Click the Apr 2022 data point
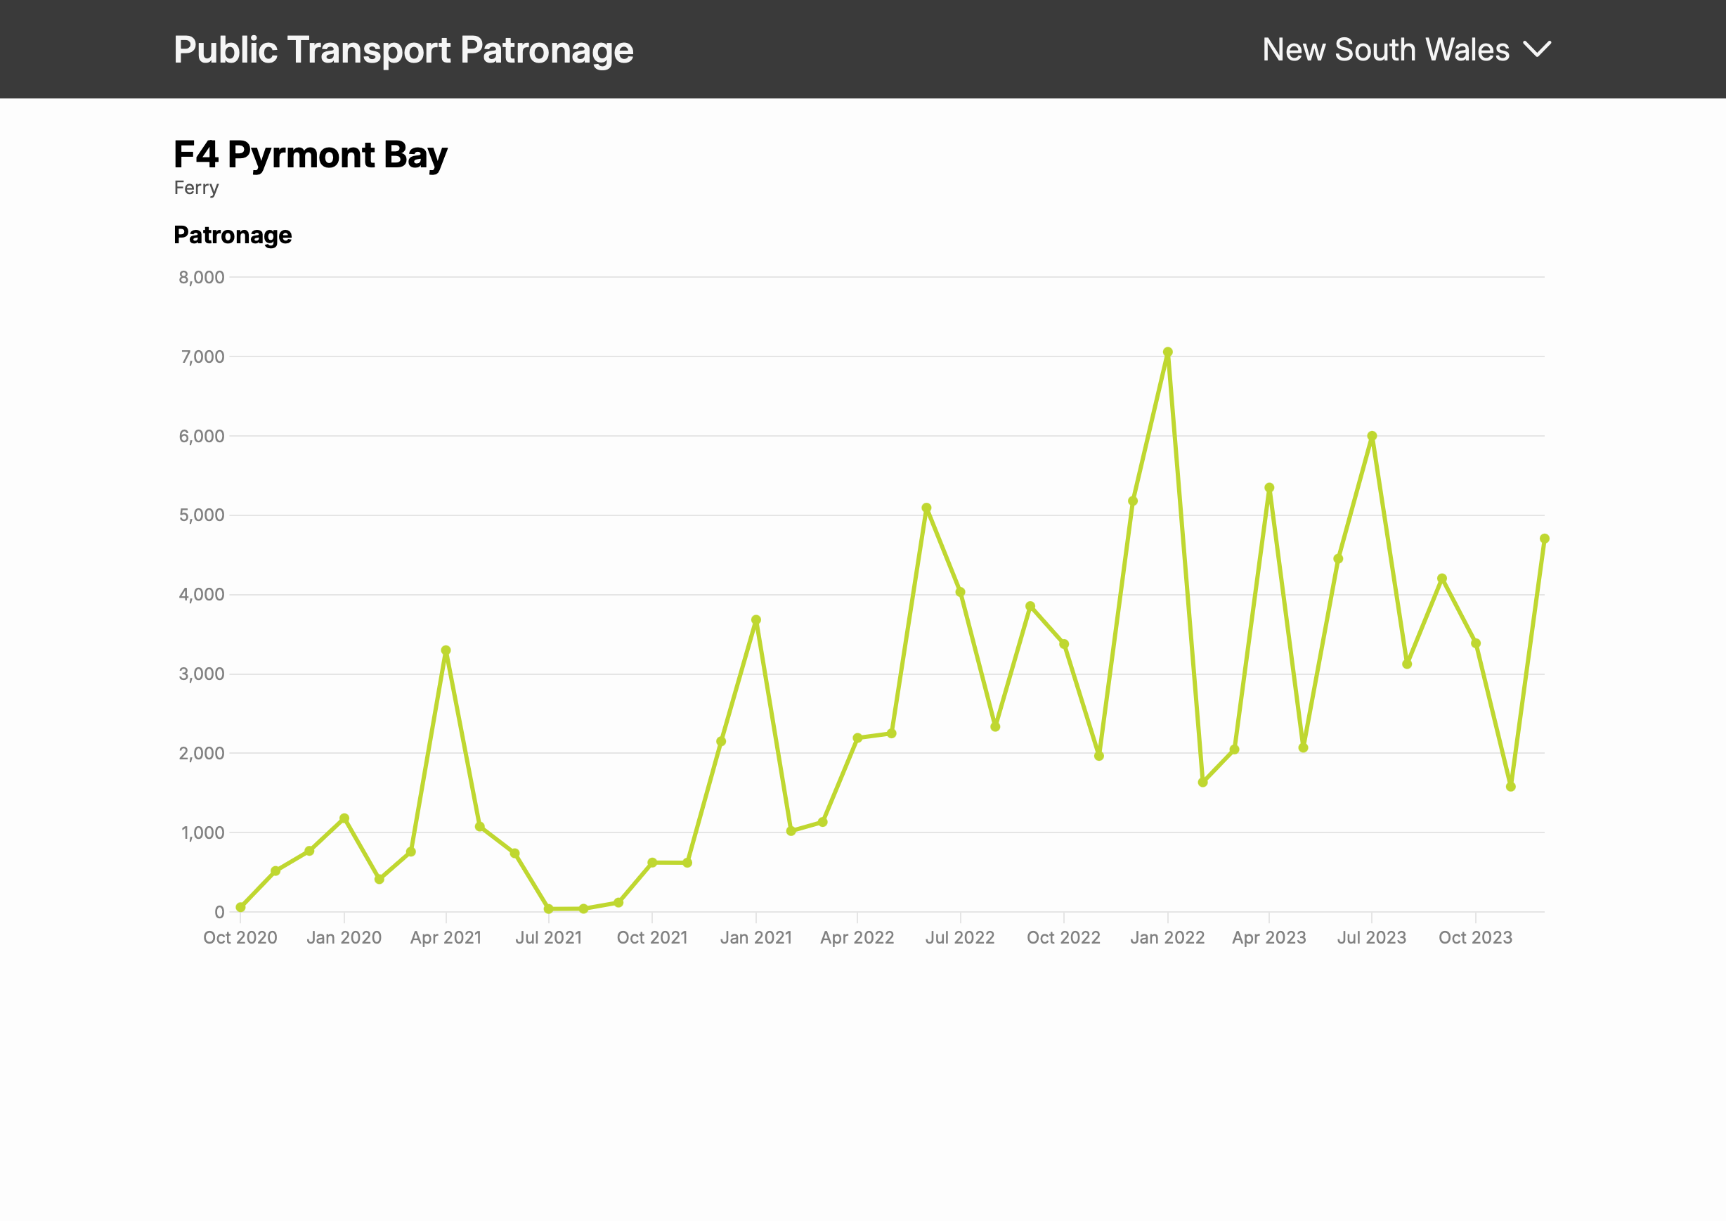 pyautogui.click(x=857, y=738)
